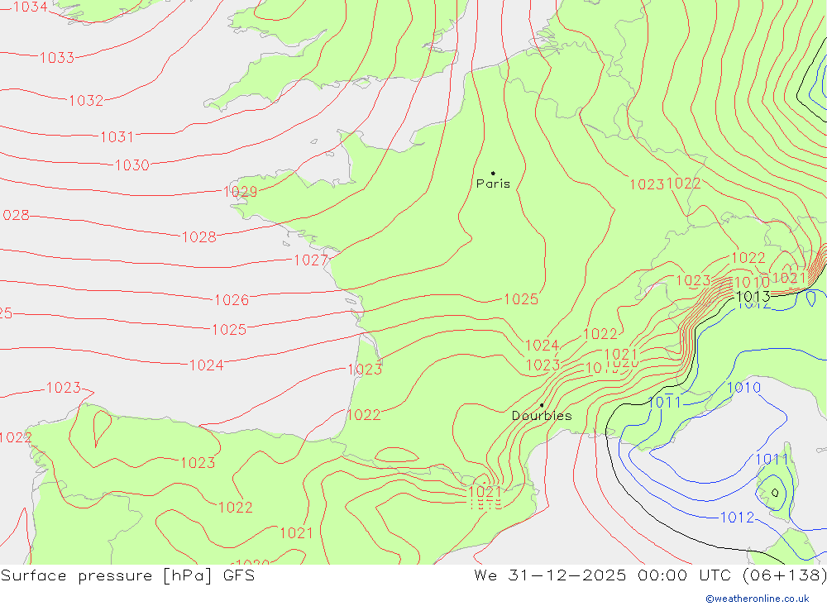Click the Dourbies location label

[542, 416]
